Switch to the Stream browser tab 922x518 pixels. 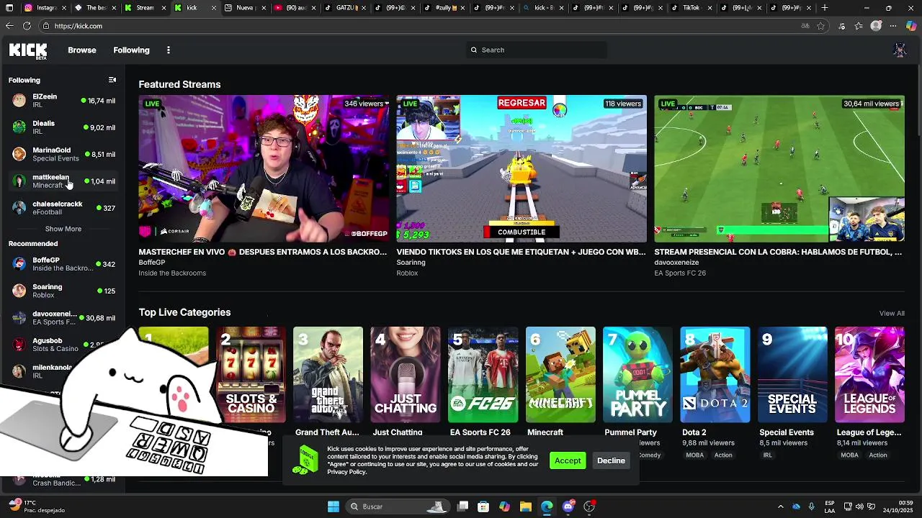click(145, 8)
